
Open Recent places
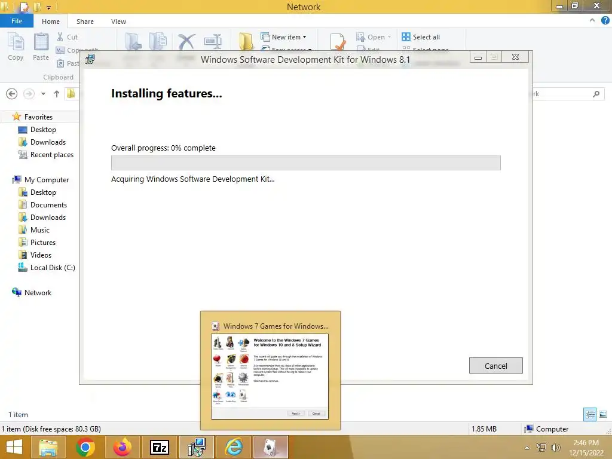pyautogui.click(x=52, y=155)
